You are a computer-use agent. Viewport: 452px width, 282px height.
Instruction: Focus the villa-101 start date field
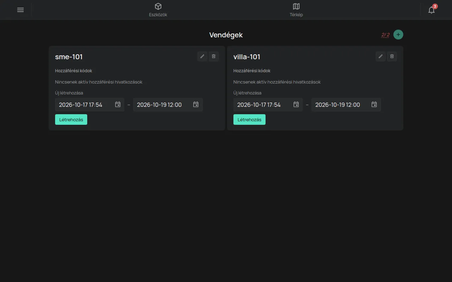point(268,105)
